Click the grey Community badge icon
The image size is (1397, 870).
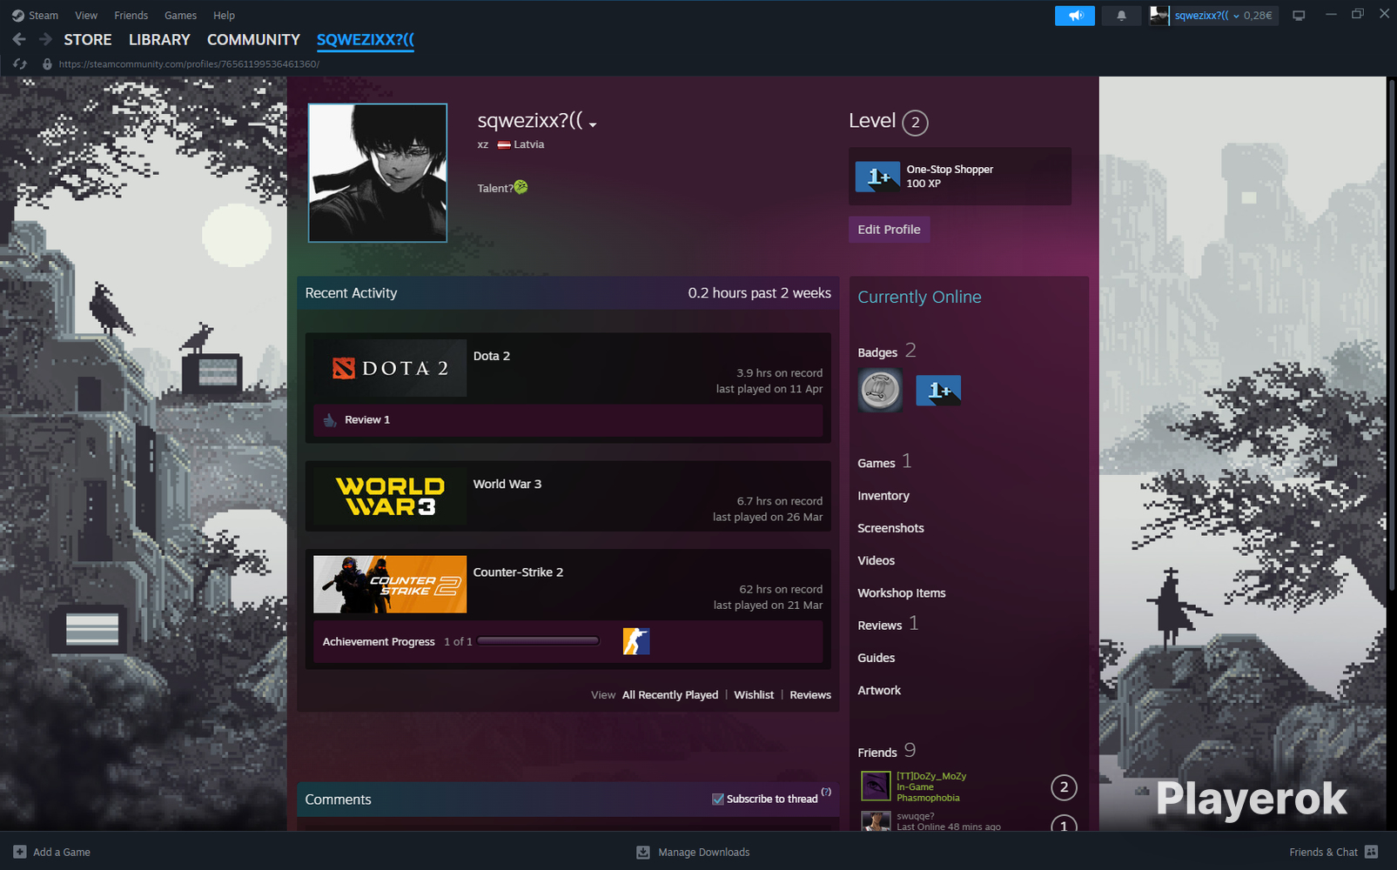880,390
